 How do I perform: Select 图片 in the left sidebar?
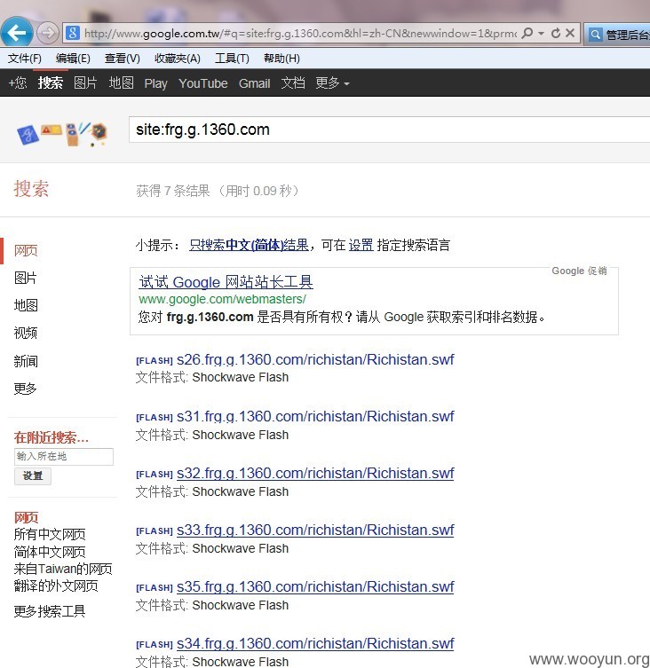pos(25,278)
